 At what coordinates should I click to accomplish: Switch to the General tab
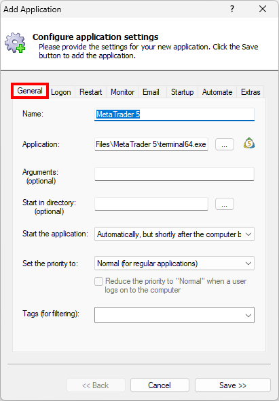pyautogui.click(x=30, y=91)
